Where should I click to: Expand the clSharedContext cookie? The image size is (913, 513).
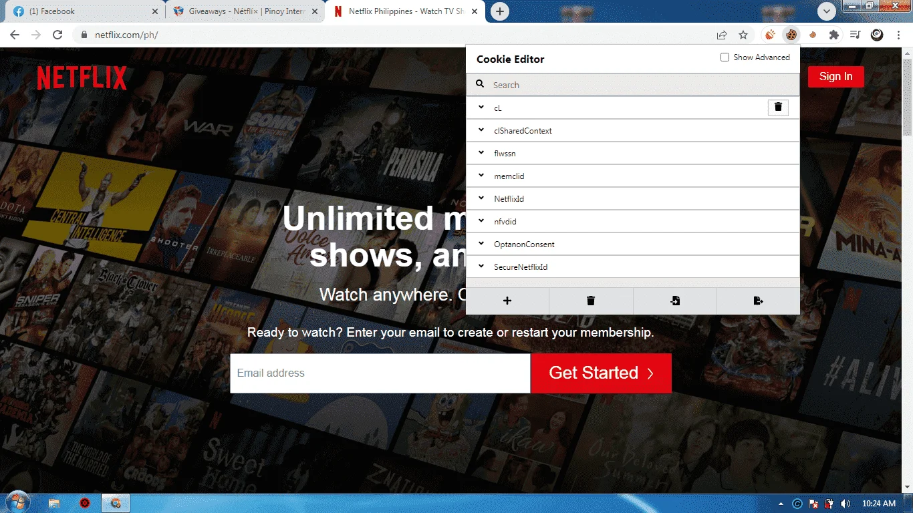481,130
